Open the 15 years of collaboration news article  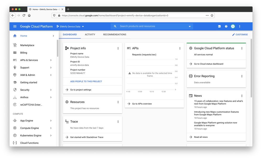[x=219, y=102]
